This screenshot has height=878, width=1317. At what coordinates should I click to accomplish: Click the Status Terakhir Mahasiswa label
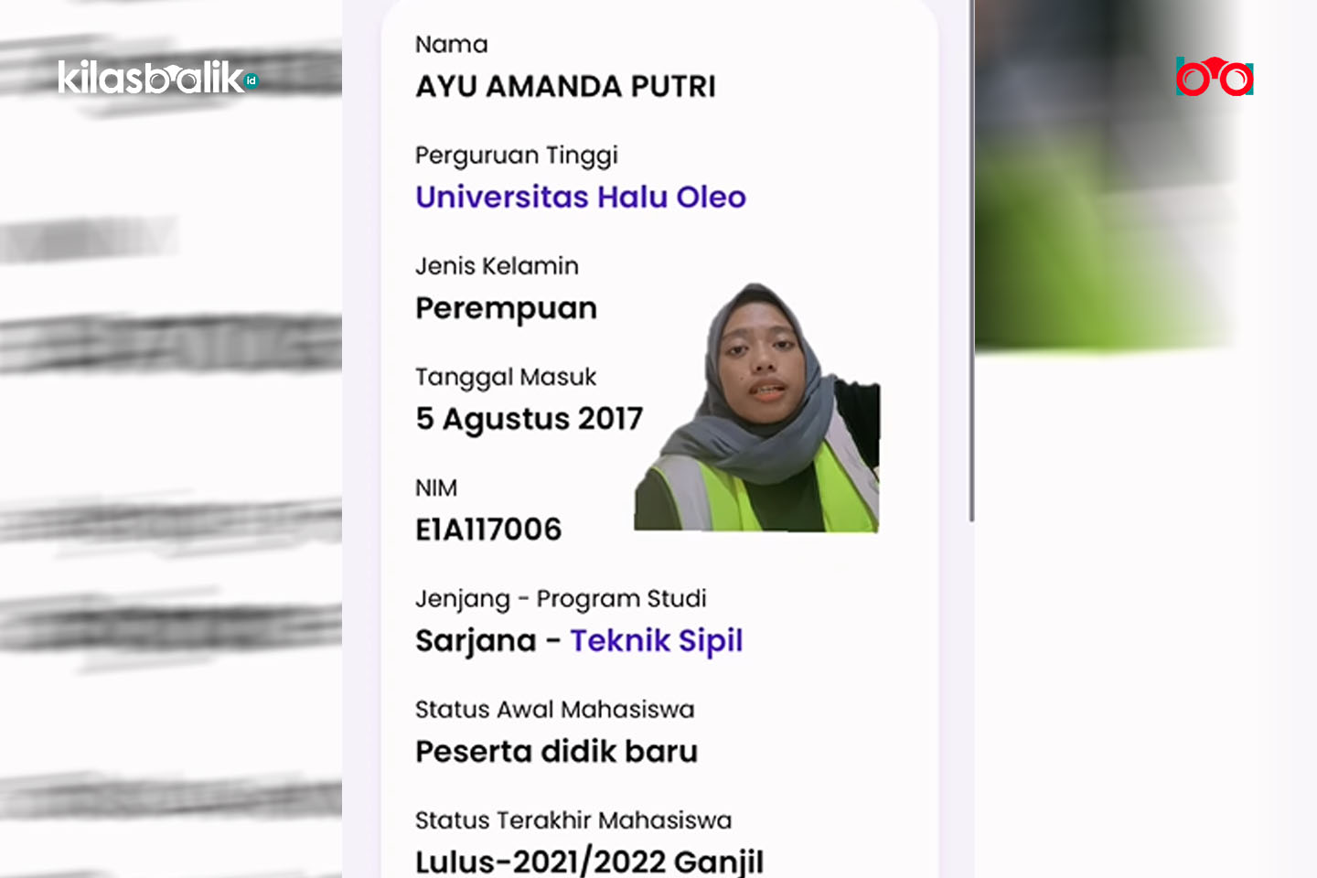pos(573,820)
